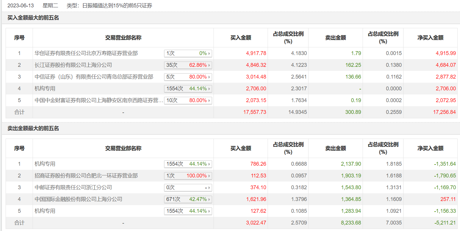The height and width of the screenshot is (231, 460).
Task: Click 中信证券（山东）青岛总部证券营业部 link
Action: 94,77
